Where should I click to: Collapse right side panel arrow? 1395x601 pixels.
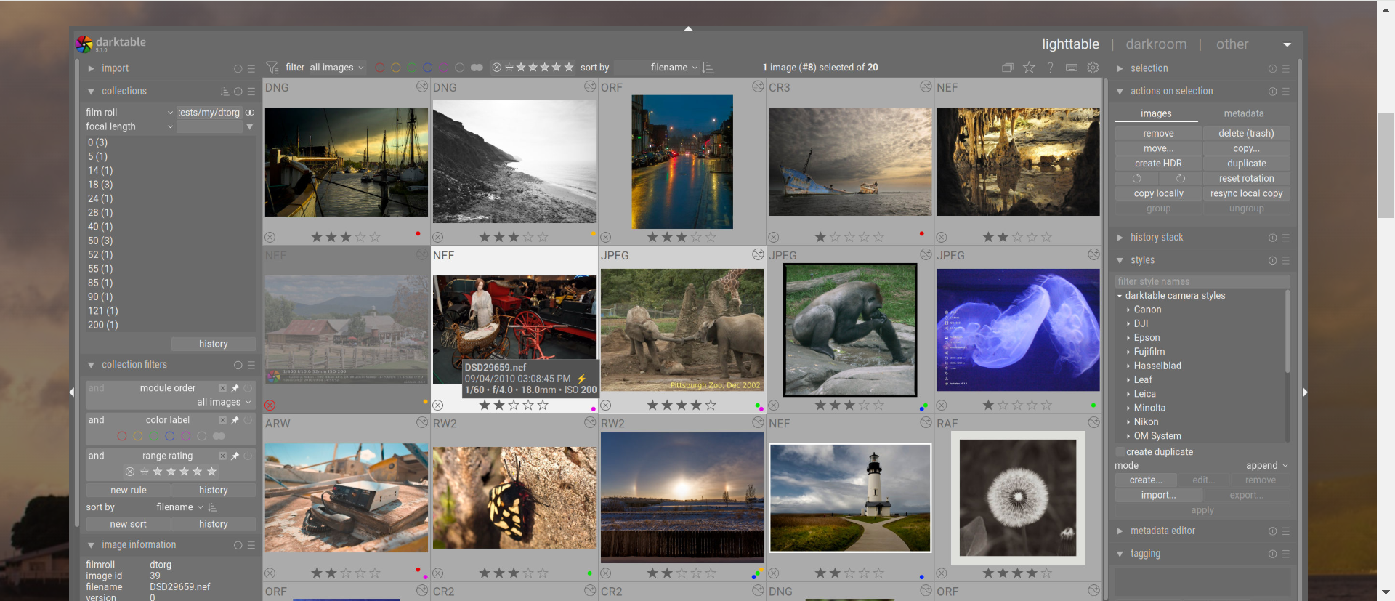click(x=1305, y=392)
